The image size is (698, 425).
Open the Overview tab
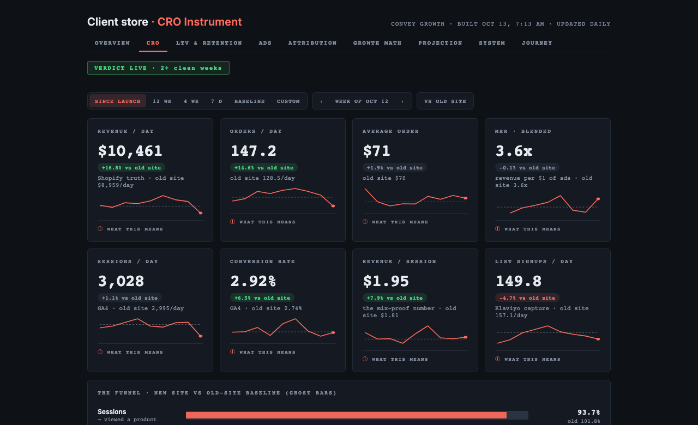(112, 43)
